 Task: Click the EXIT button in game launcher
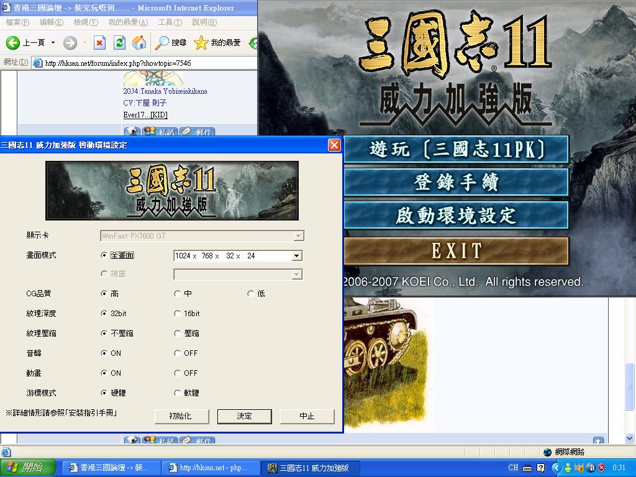pyautogui.click(x=456, y=251)
